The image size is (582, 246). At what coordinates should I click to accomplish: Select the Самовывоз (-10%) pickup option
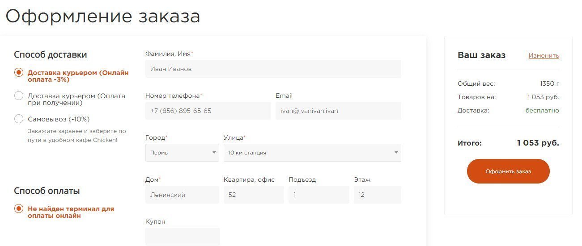coord(19,119)
